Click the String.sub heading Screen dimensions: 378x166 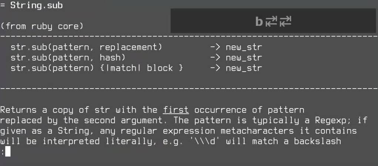coord(36,5)
